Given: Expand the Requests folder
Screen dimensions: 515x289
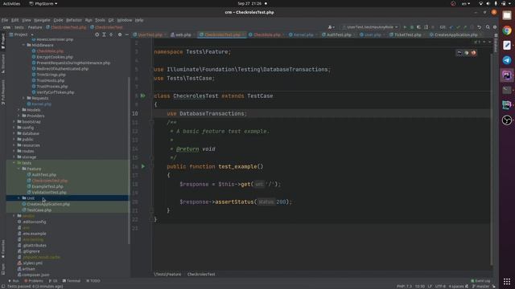Looking at the screenshot, I should point(23,98).
